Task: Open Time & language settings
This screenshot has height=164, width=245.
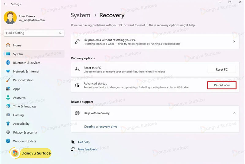Action: click(24, 106)
